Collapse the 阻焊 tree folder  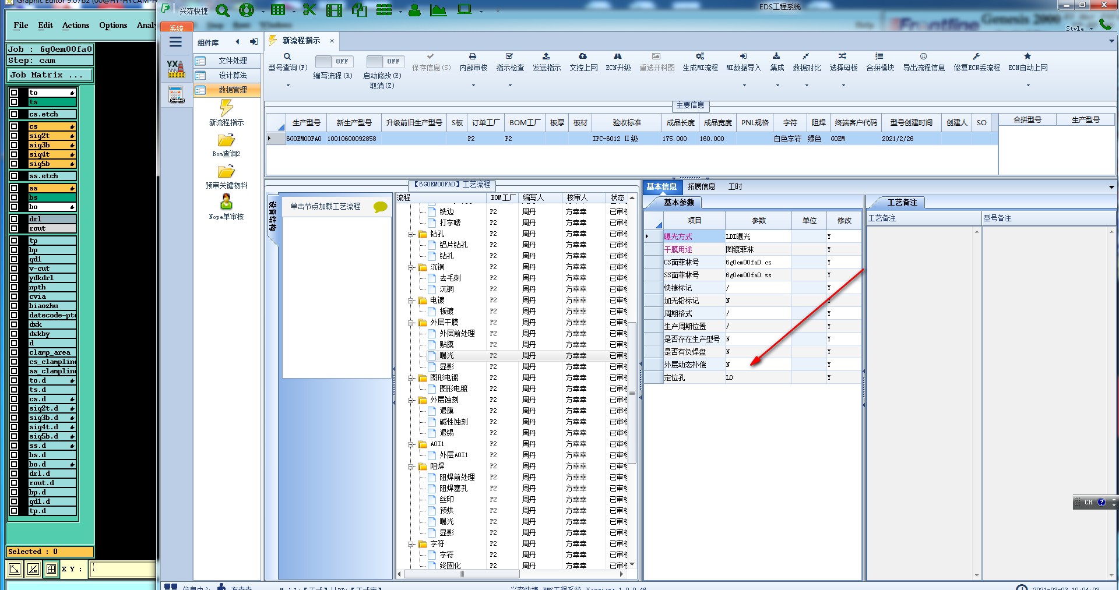pos(410,467)
